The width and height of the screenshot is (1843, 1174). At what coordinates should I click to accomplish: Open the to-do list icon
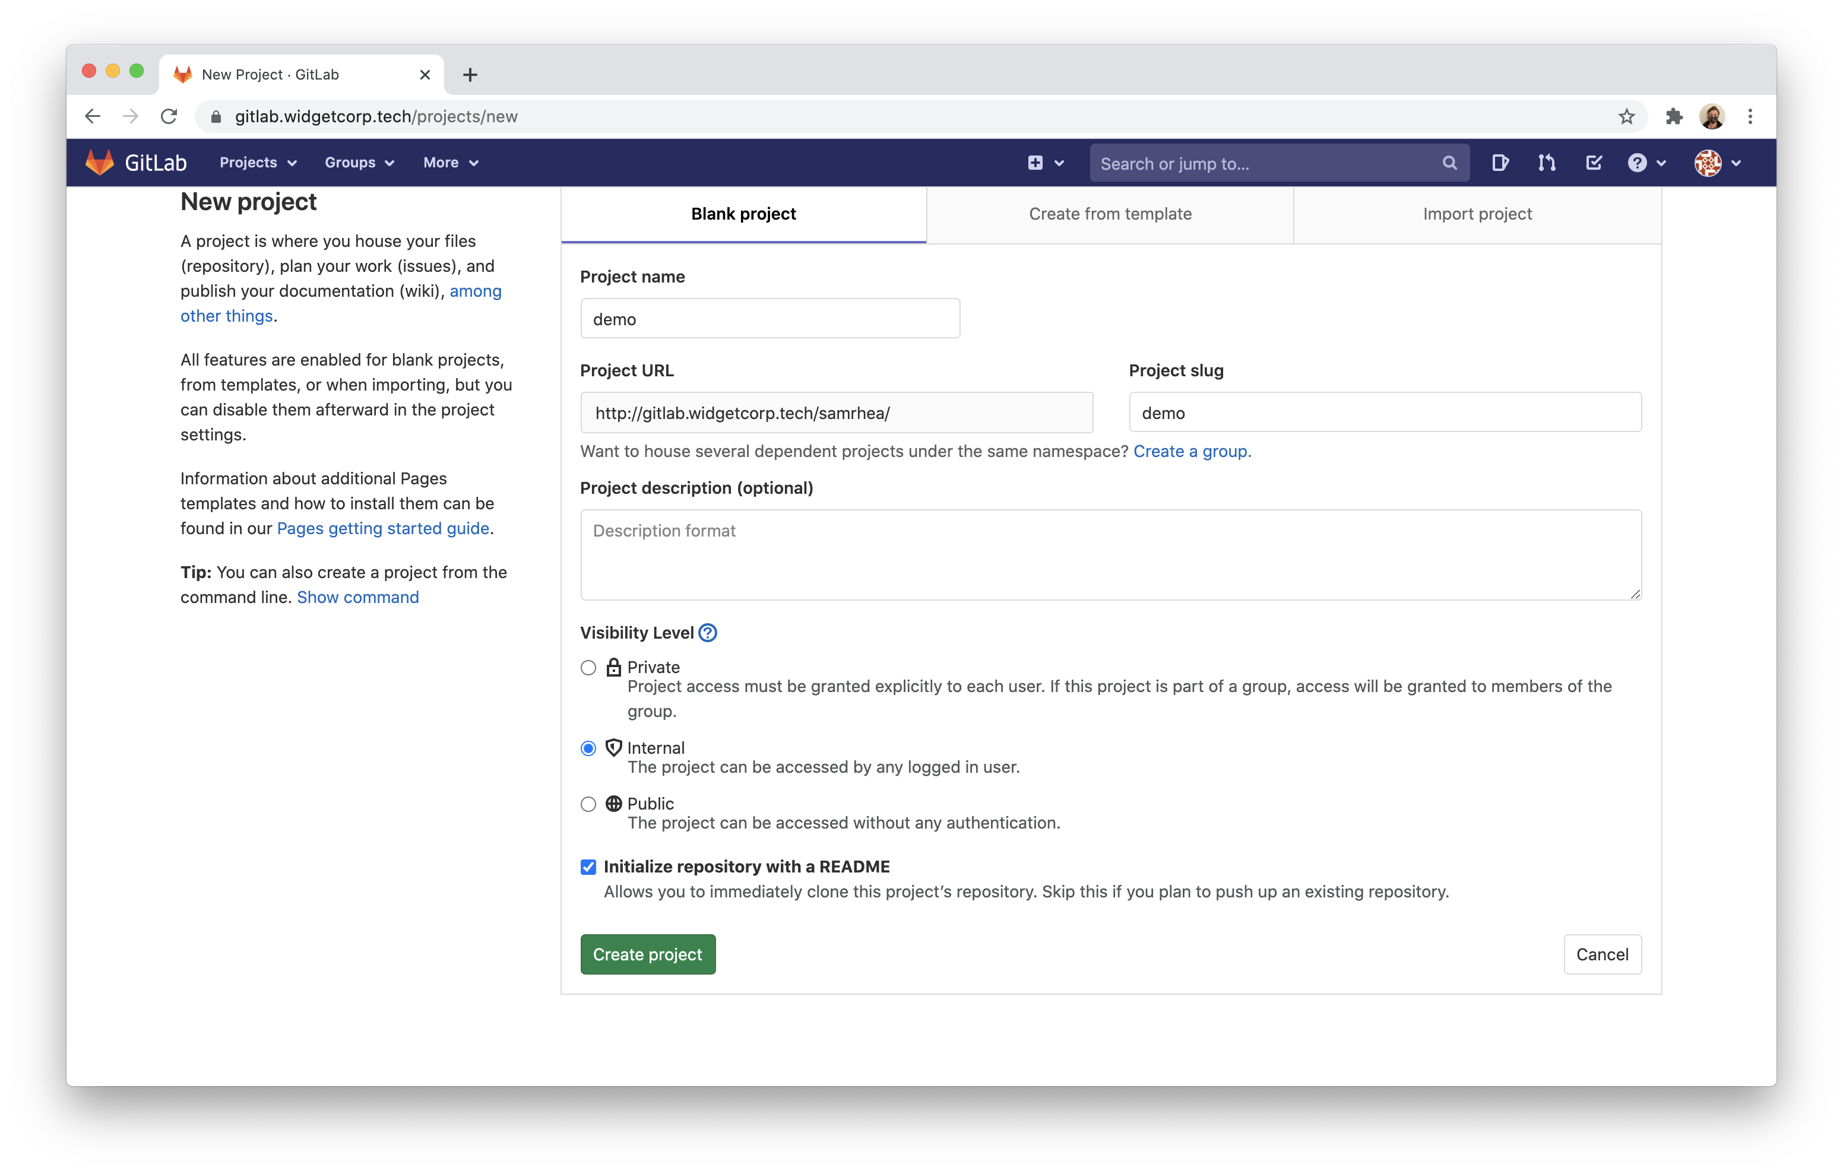point(1594,162)
